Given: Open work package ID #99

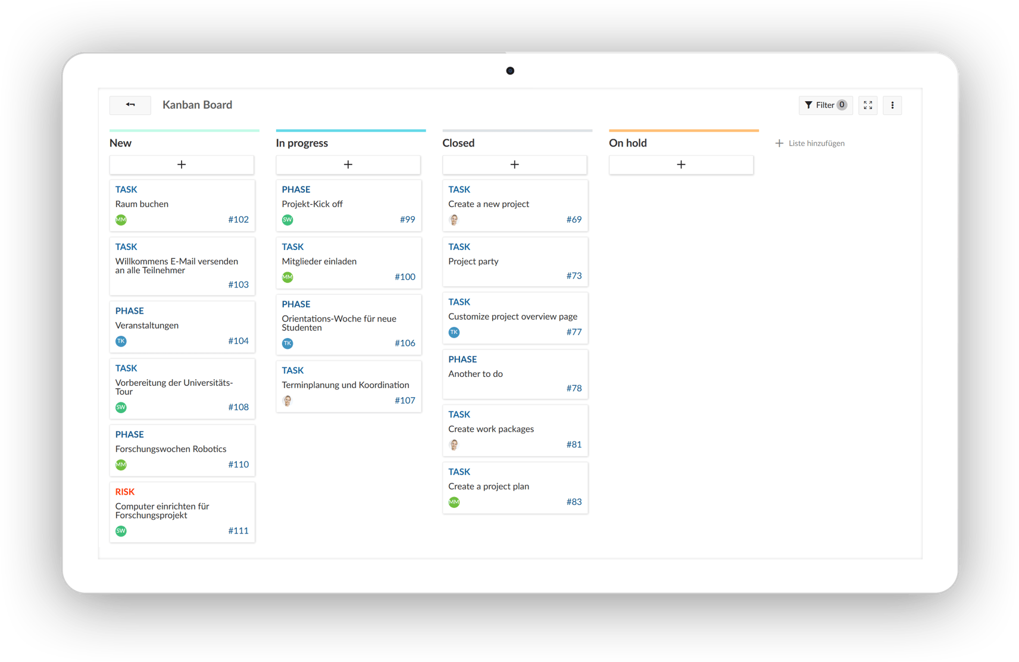Looking at the screenshot, I should click(407, 220).
